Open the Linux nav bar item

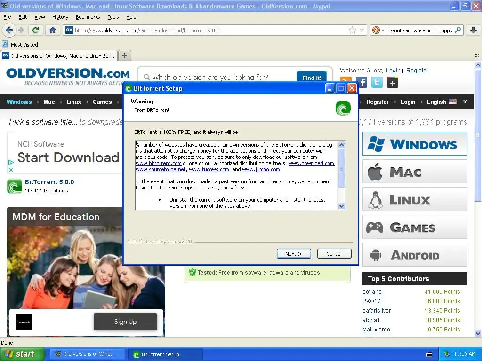coord(74,102)
